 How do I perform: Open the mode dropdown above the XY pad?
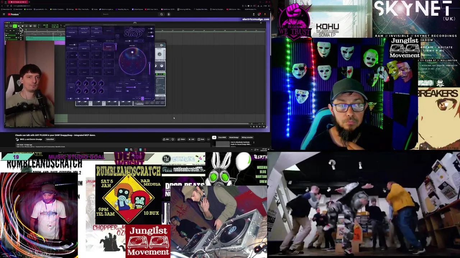(x=139, y=41)
